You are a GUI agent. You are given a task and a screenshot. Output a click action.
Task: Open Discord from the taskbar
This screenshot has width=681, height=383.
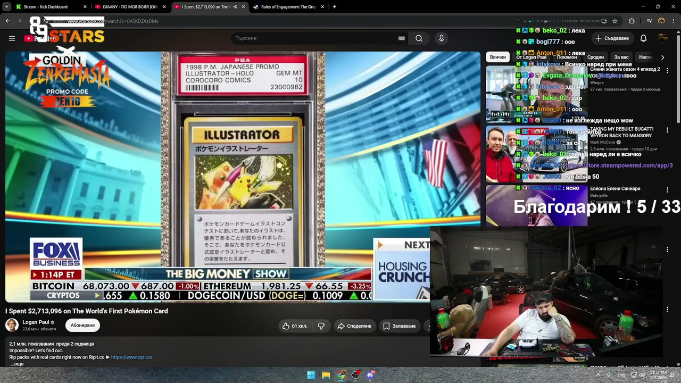point(371,375)
